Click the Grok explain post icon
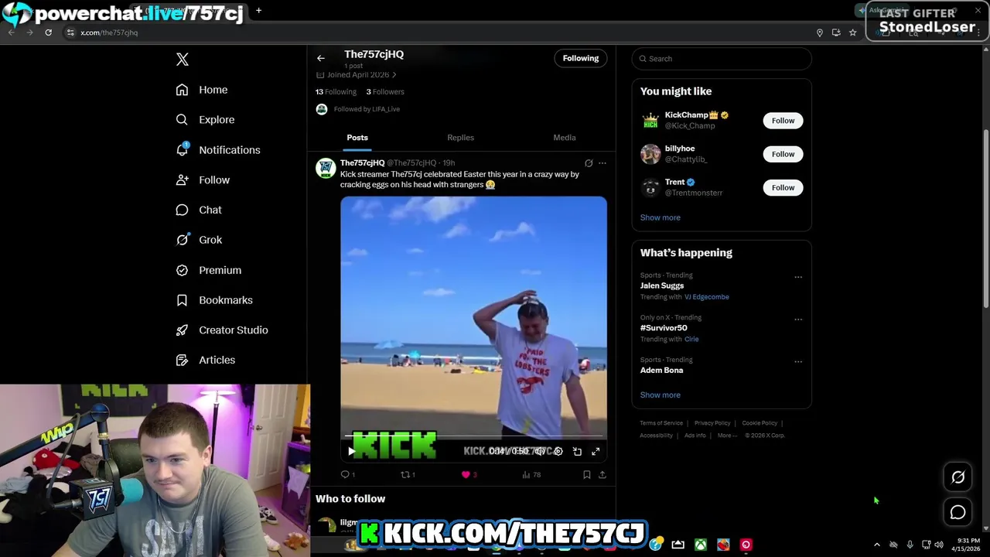This screenshot has width=990, height=557. point(589,163)
